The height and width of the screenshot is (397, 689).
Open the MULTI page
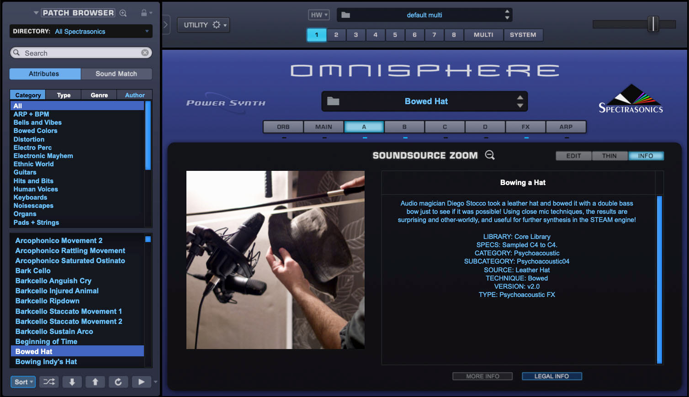[x=483, y=35]
